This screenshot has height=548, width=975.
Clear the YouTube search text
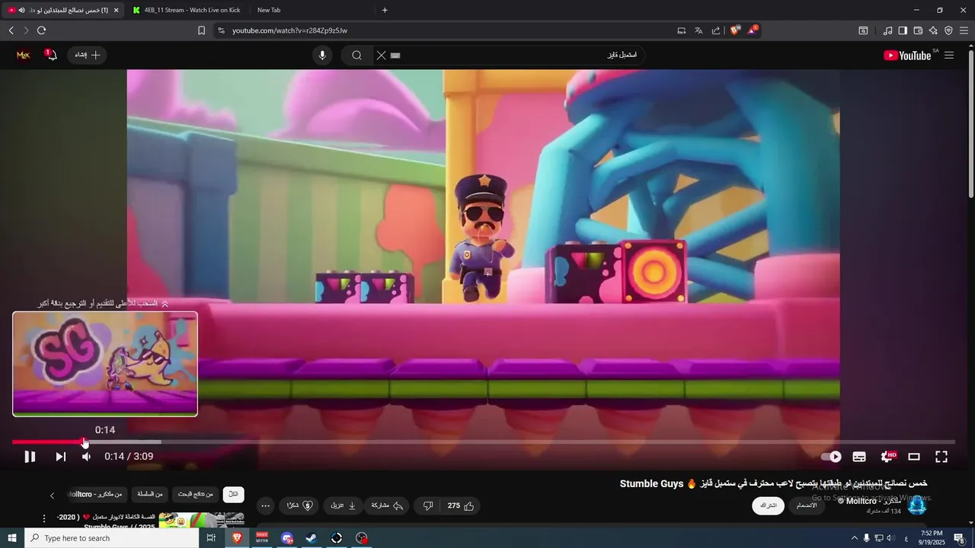(381, 55)
